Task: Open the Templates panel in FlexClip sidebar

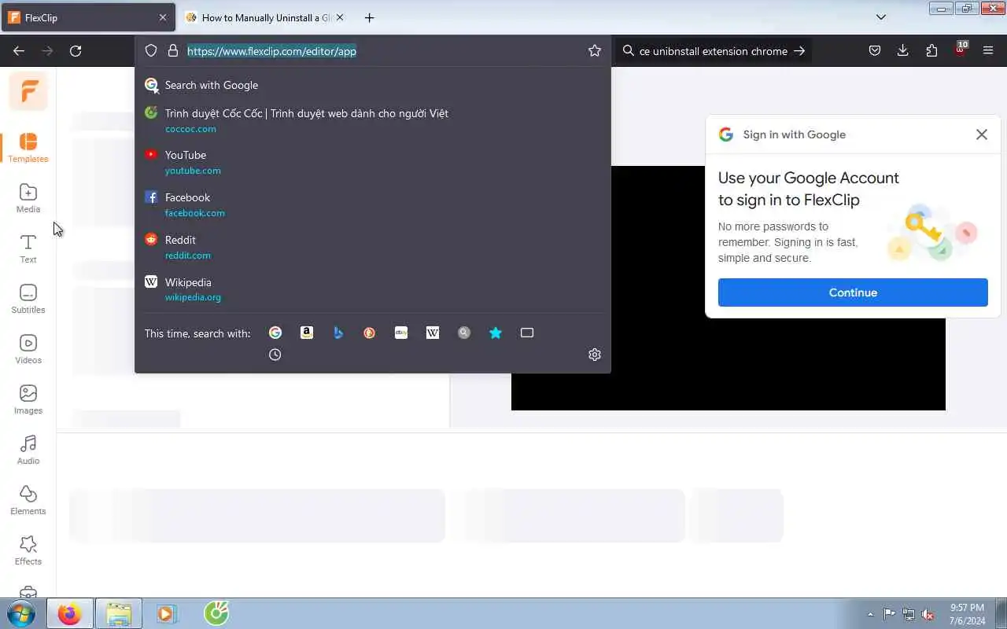Action: [x=28, y=147]
